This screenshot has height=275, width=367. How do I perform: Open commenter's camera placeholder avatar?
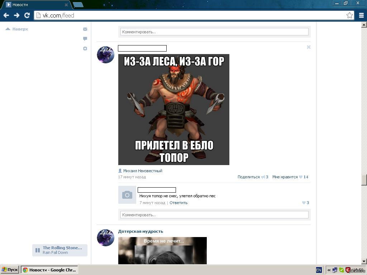coord(127,195)
